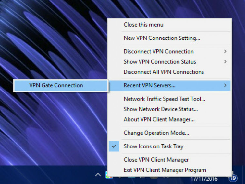Open New VPN Connection Setting
This screenshot has width=245, height=184.
pyautogui.click(x=162, y=38)
